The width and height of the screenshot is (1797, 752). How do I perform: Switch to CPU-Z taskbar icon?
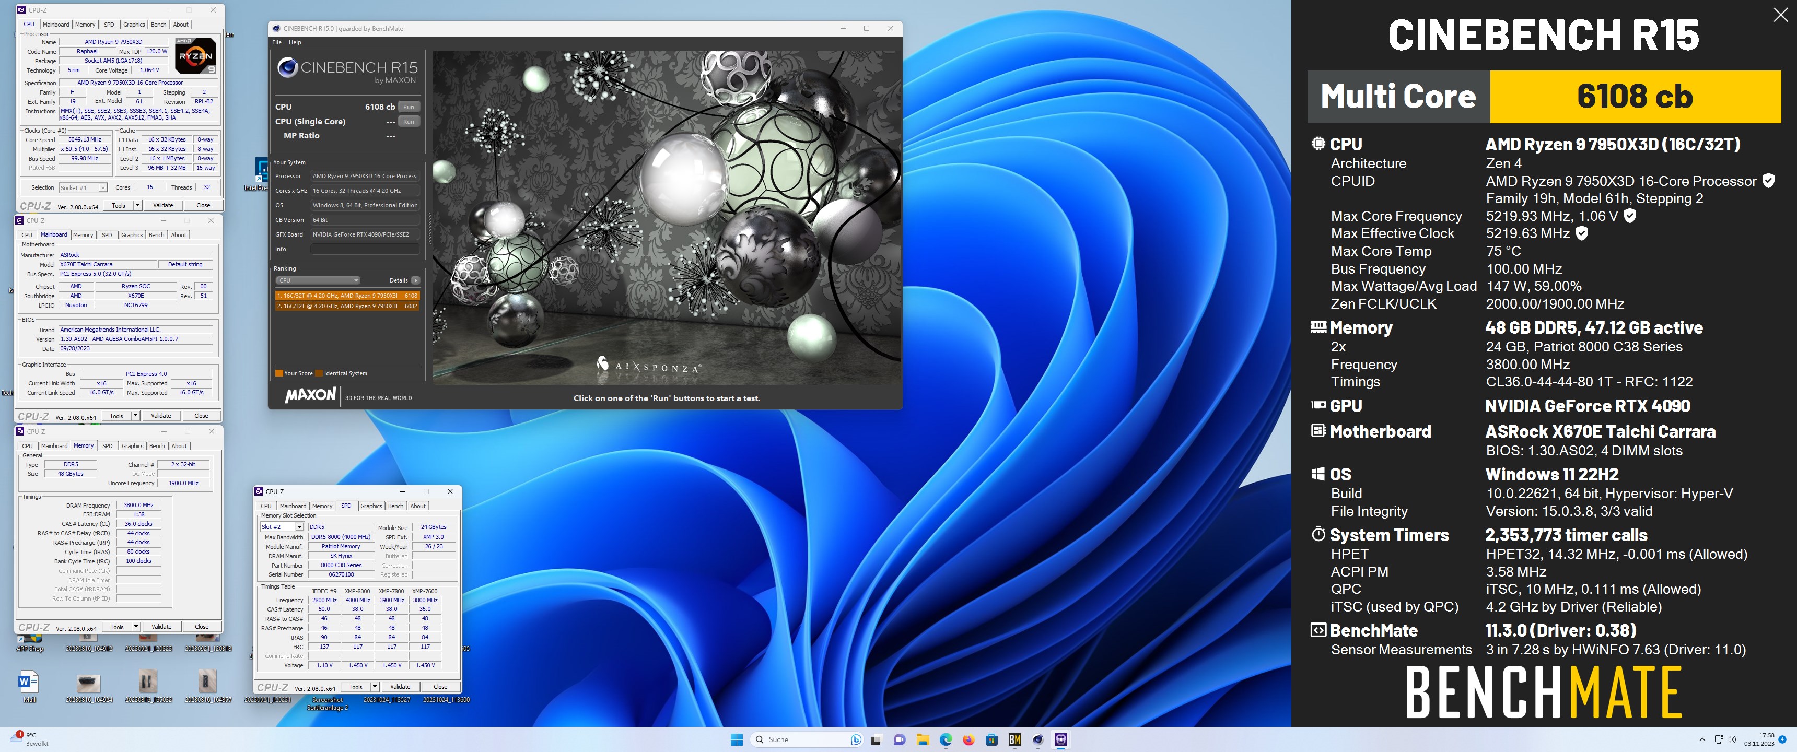1060,739
